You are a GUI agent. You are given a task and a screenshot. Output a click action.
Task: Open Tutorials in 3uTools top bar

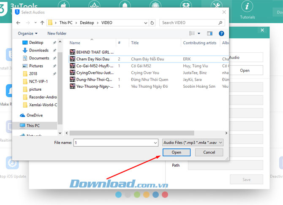pyautogui.click(x=247, y=10)
